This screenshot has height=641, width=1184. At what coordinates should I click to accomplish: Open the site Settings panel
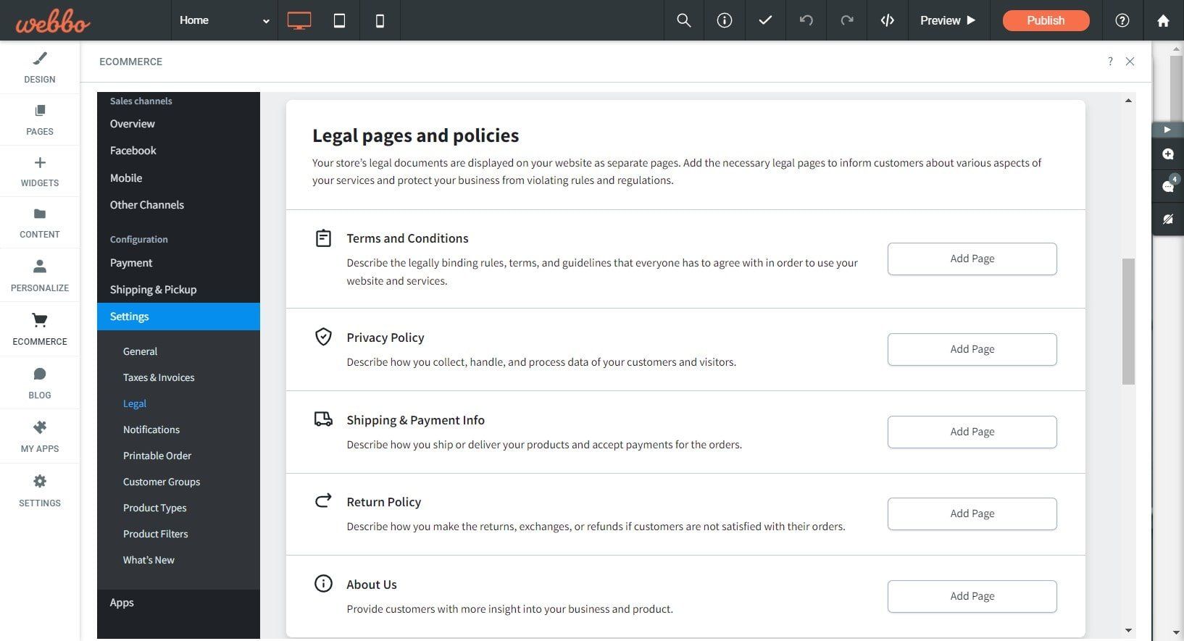tap(40, 490)
